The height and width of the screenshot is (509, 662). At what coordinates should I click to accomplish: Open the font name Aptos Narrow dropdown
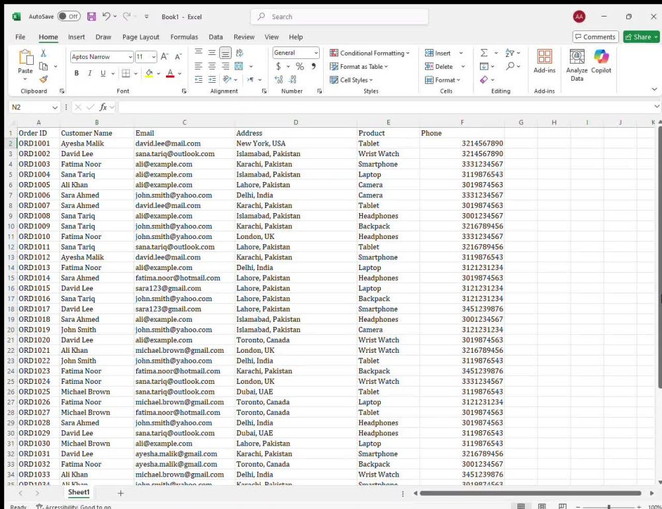130,56
